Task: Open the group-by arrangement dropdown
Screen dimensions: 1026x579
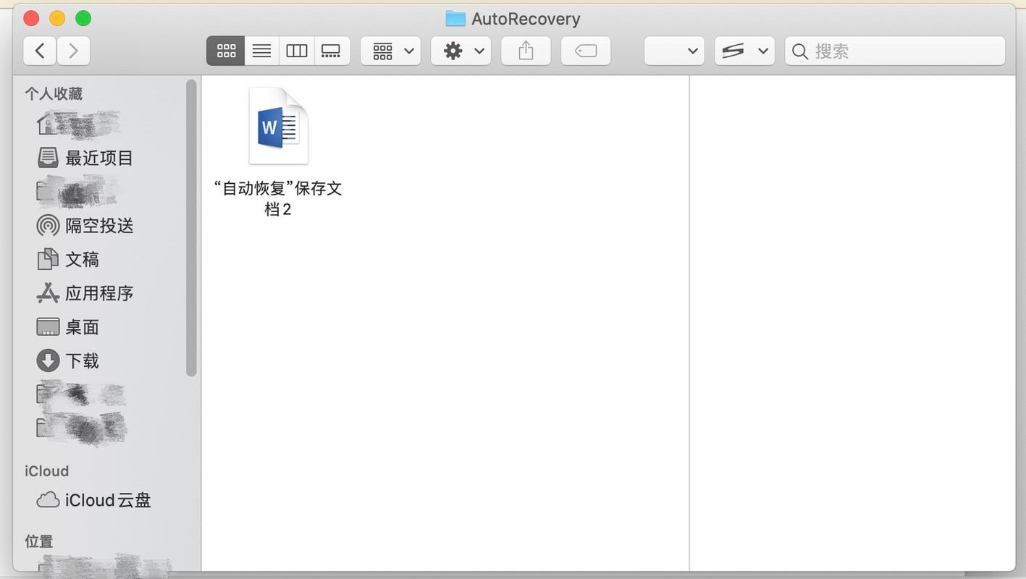Action: point(391,51)
